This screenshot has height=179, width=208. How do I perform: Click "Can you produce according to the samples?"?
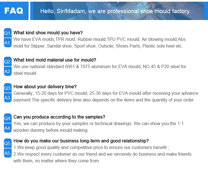click(59, 117)
